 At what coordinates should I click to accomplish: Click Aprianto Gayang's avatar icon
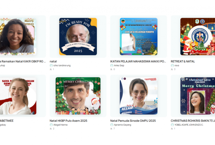point(112,125)
